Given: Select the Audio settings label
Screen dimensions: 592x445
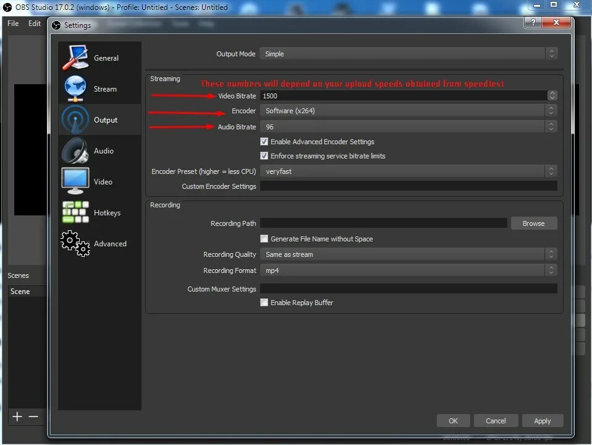Looking at the screenshot, I should (103, 150).
